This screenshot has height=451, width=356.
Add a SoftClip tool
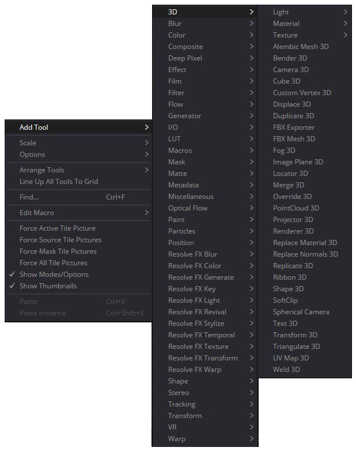(x=305, y=300)
